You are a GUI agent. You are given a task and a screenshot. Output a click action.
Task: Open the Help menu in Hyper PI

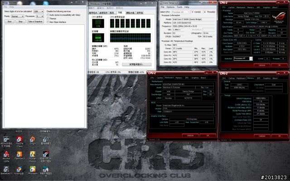(11, 7)
